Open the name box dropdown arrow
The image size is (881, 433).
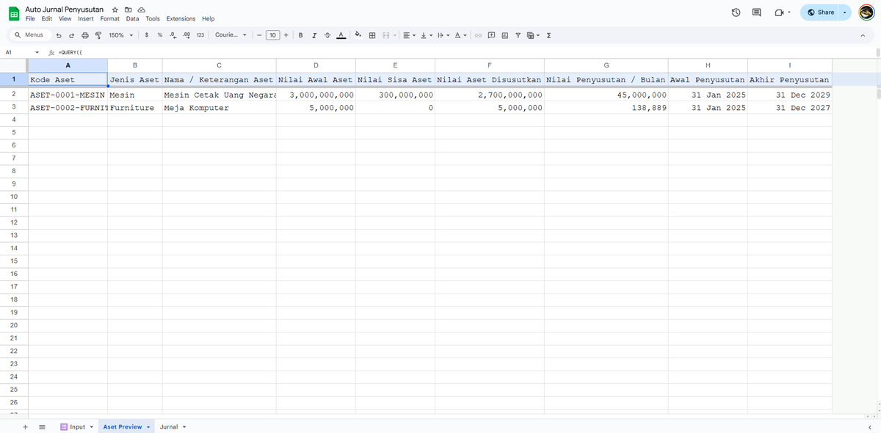point(37,52)
